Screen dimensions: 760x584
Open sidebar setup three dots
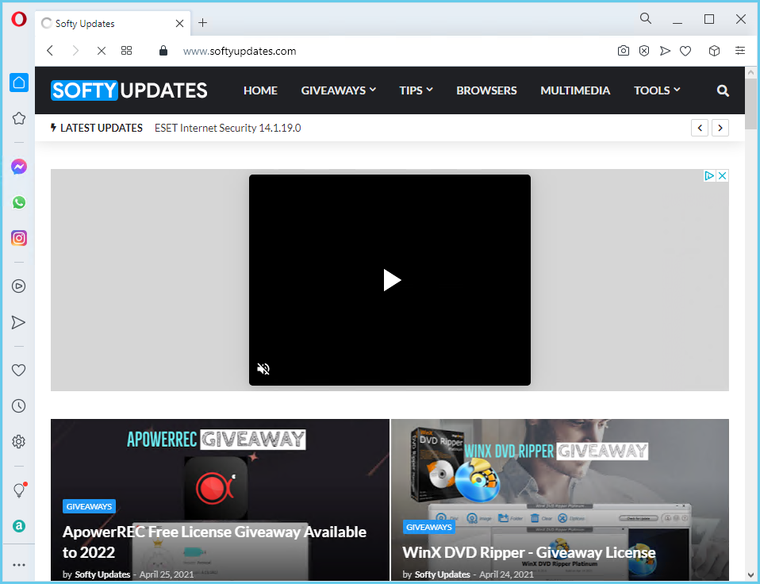tap(19, 565)
